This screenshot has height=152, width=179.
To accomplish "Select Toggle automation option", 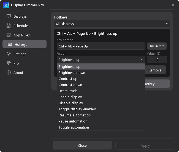I will coord(101,127).
